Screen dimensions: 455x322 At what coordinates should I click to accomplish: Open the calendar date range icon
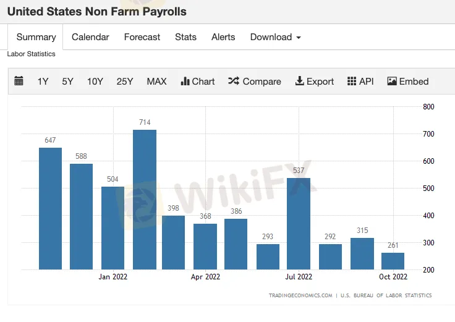pyautogui.click(x=19, y=81)
